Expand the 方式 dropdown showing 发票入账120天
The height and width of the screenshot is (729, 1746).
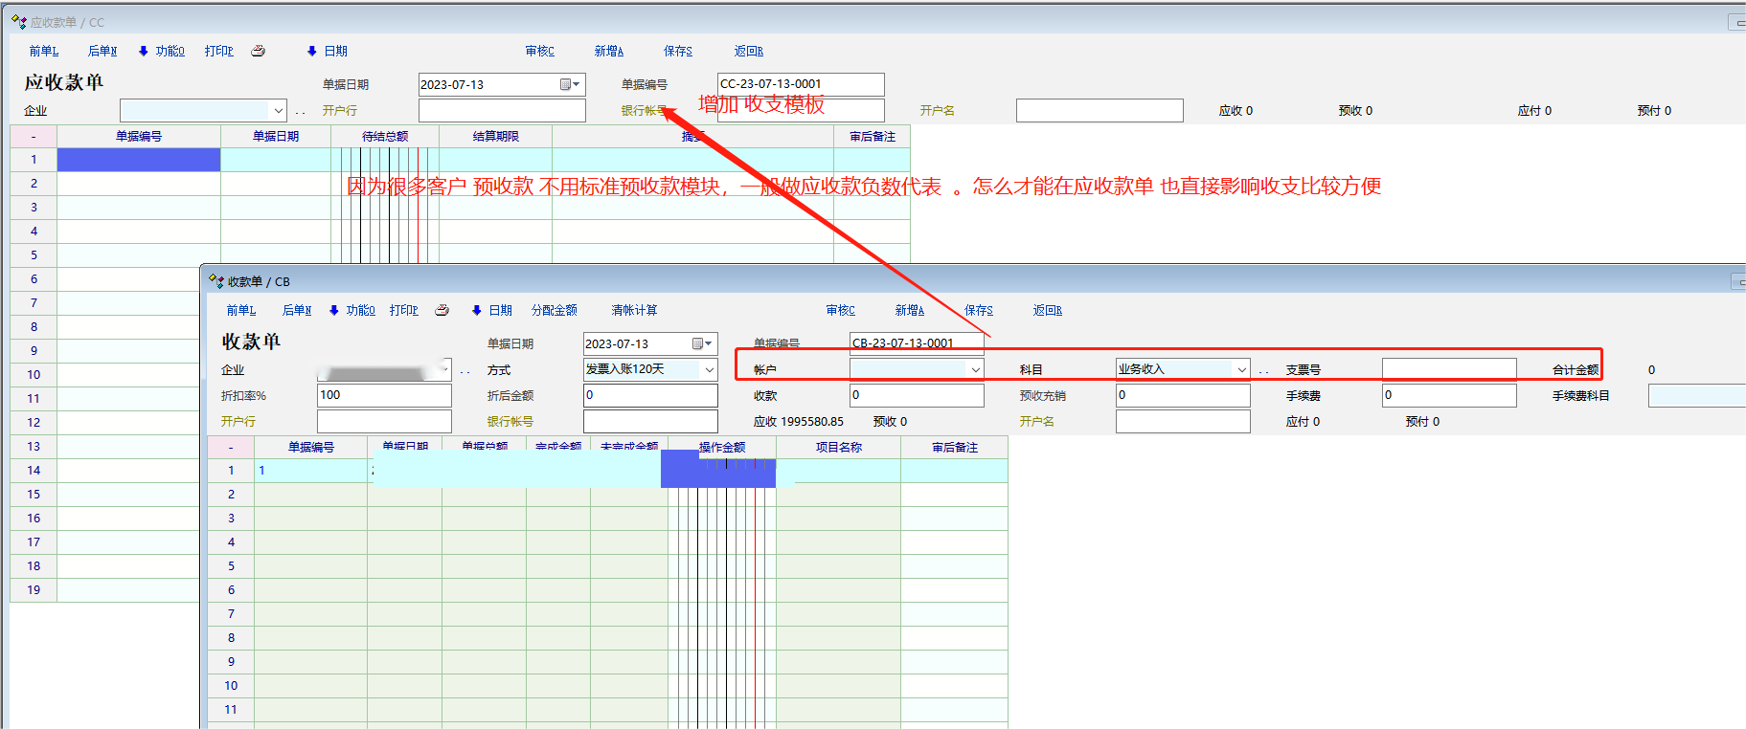pos(709,369)
